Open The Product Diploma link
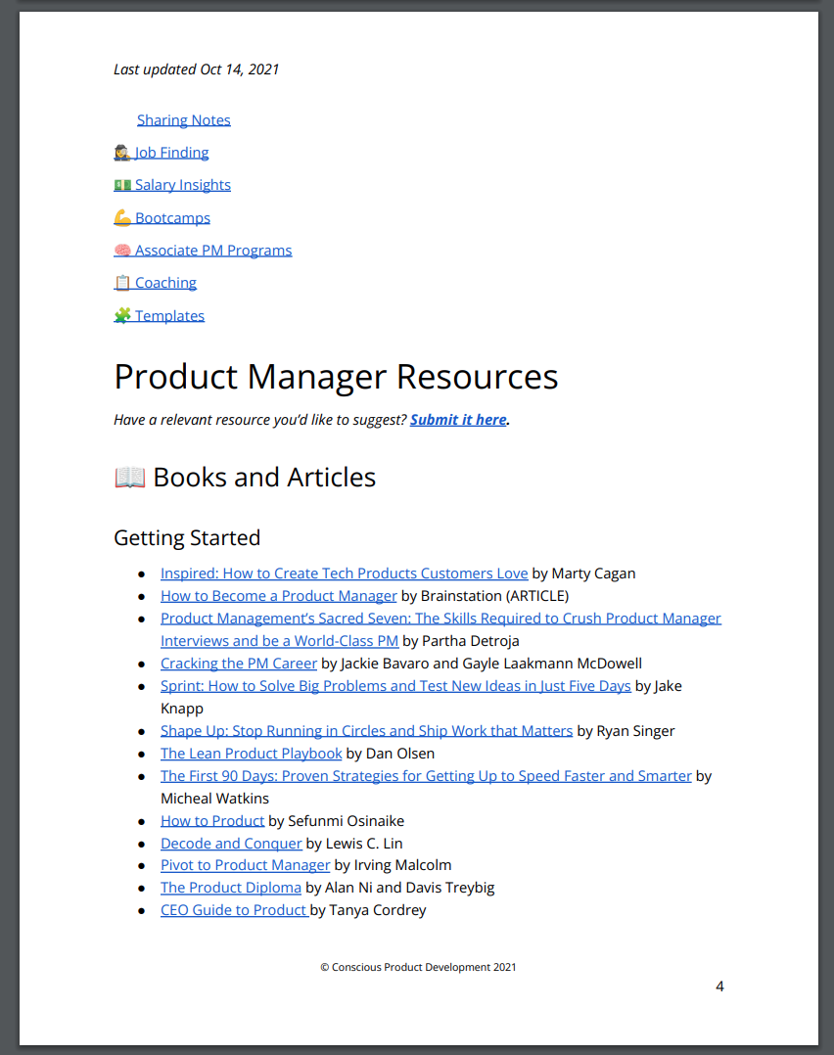 coord(231,889)
